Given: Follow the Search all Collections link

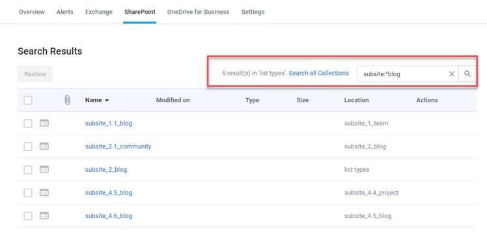Looking at the screenshot, I should [318, 74].
